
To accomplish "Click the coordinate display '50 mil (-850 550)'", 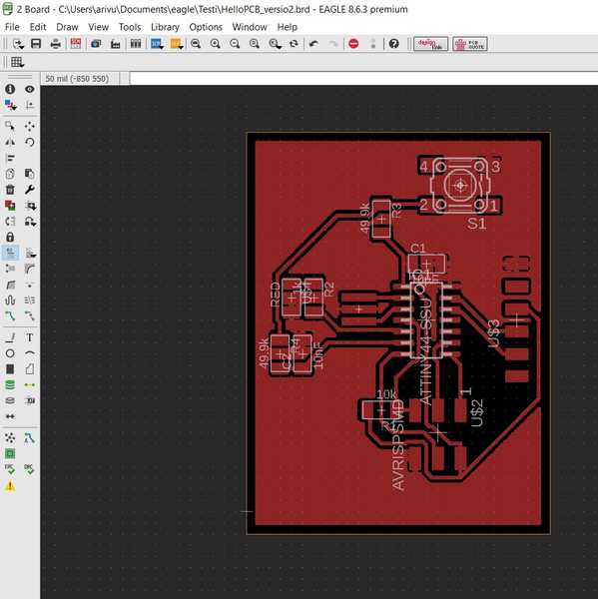I will [77, 78].
